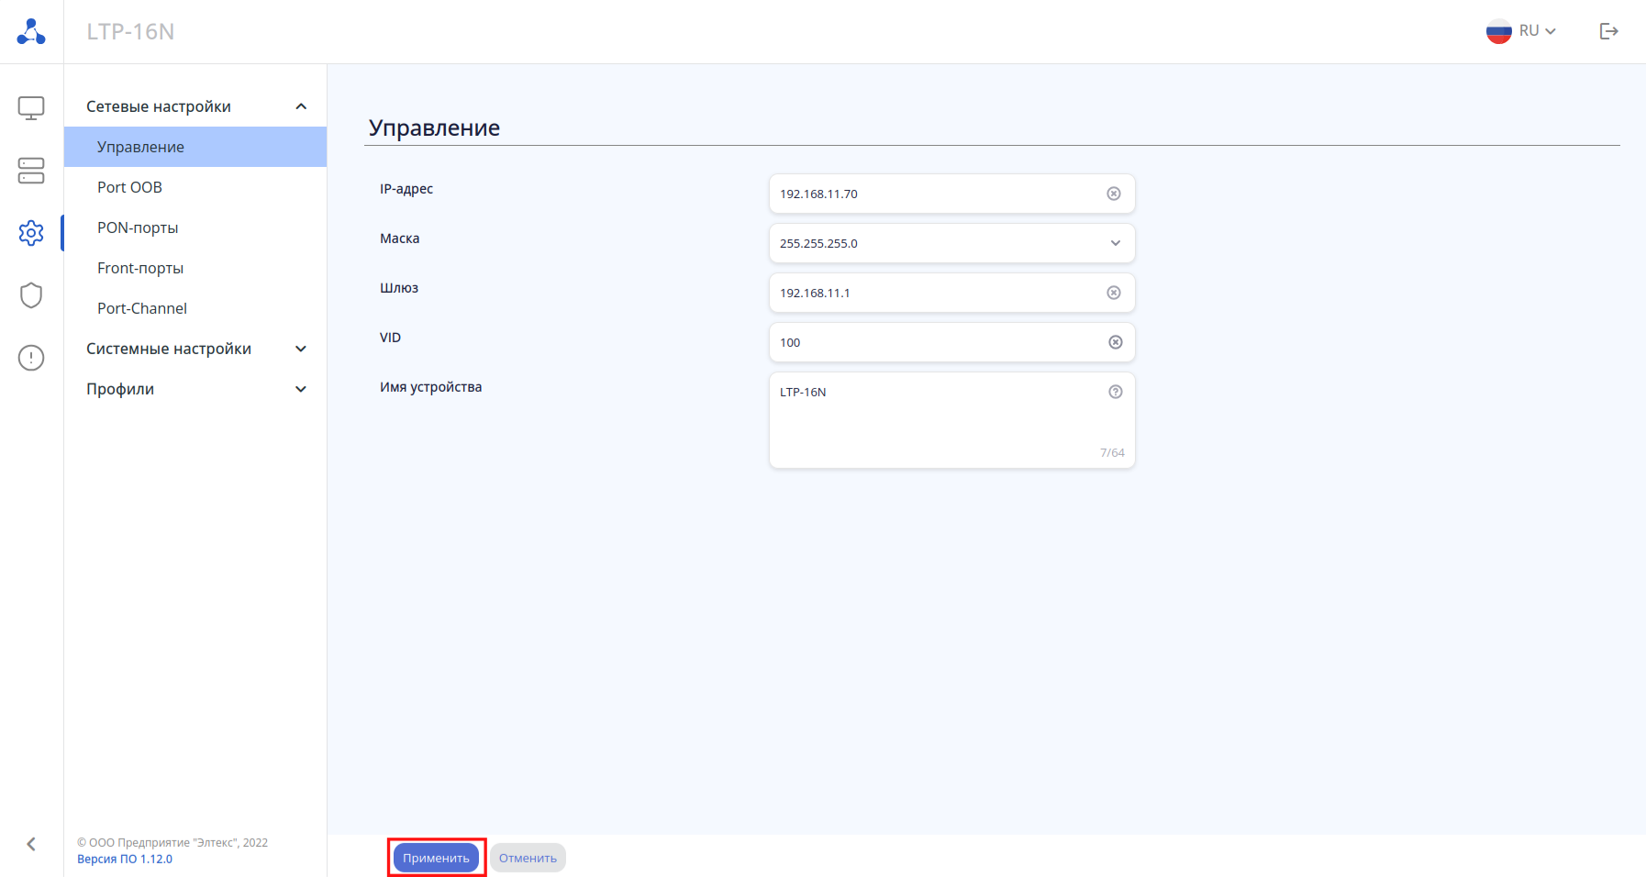Open the monitoring display icon in sidebar
This screenshot has width=1646, height=877.
pyautogui.click(x=31, y=108)
